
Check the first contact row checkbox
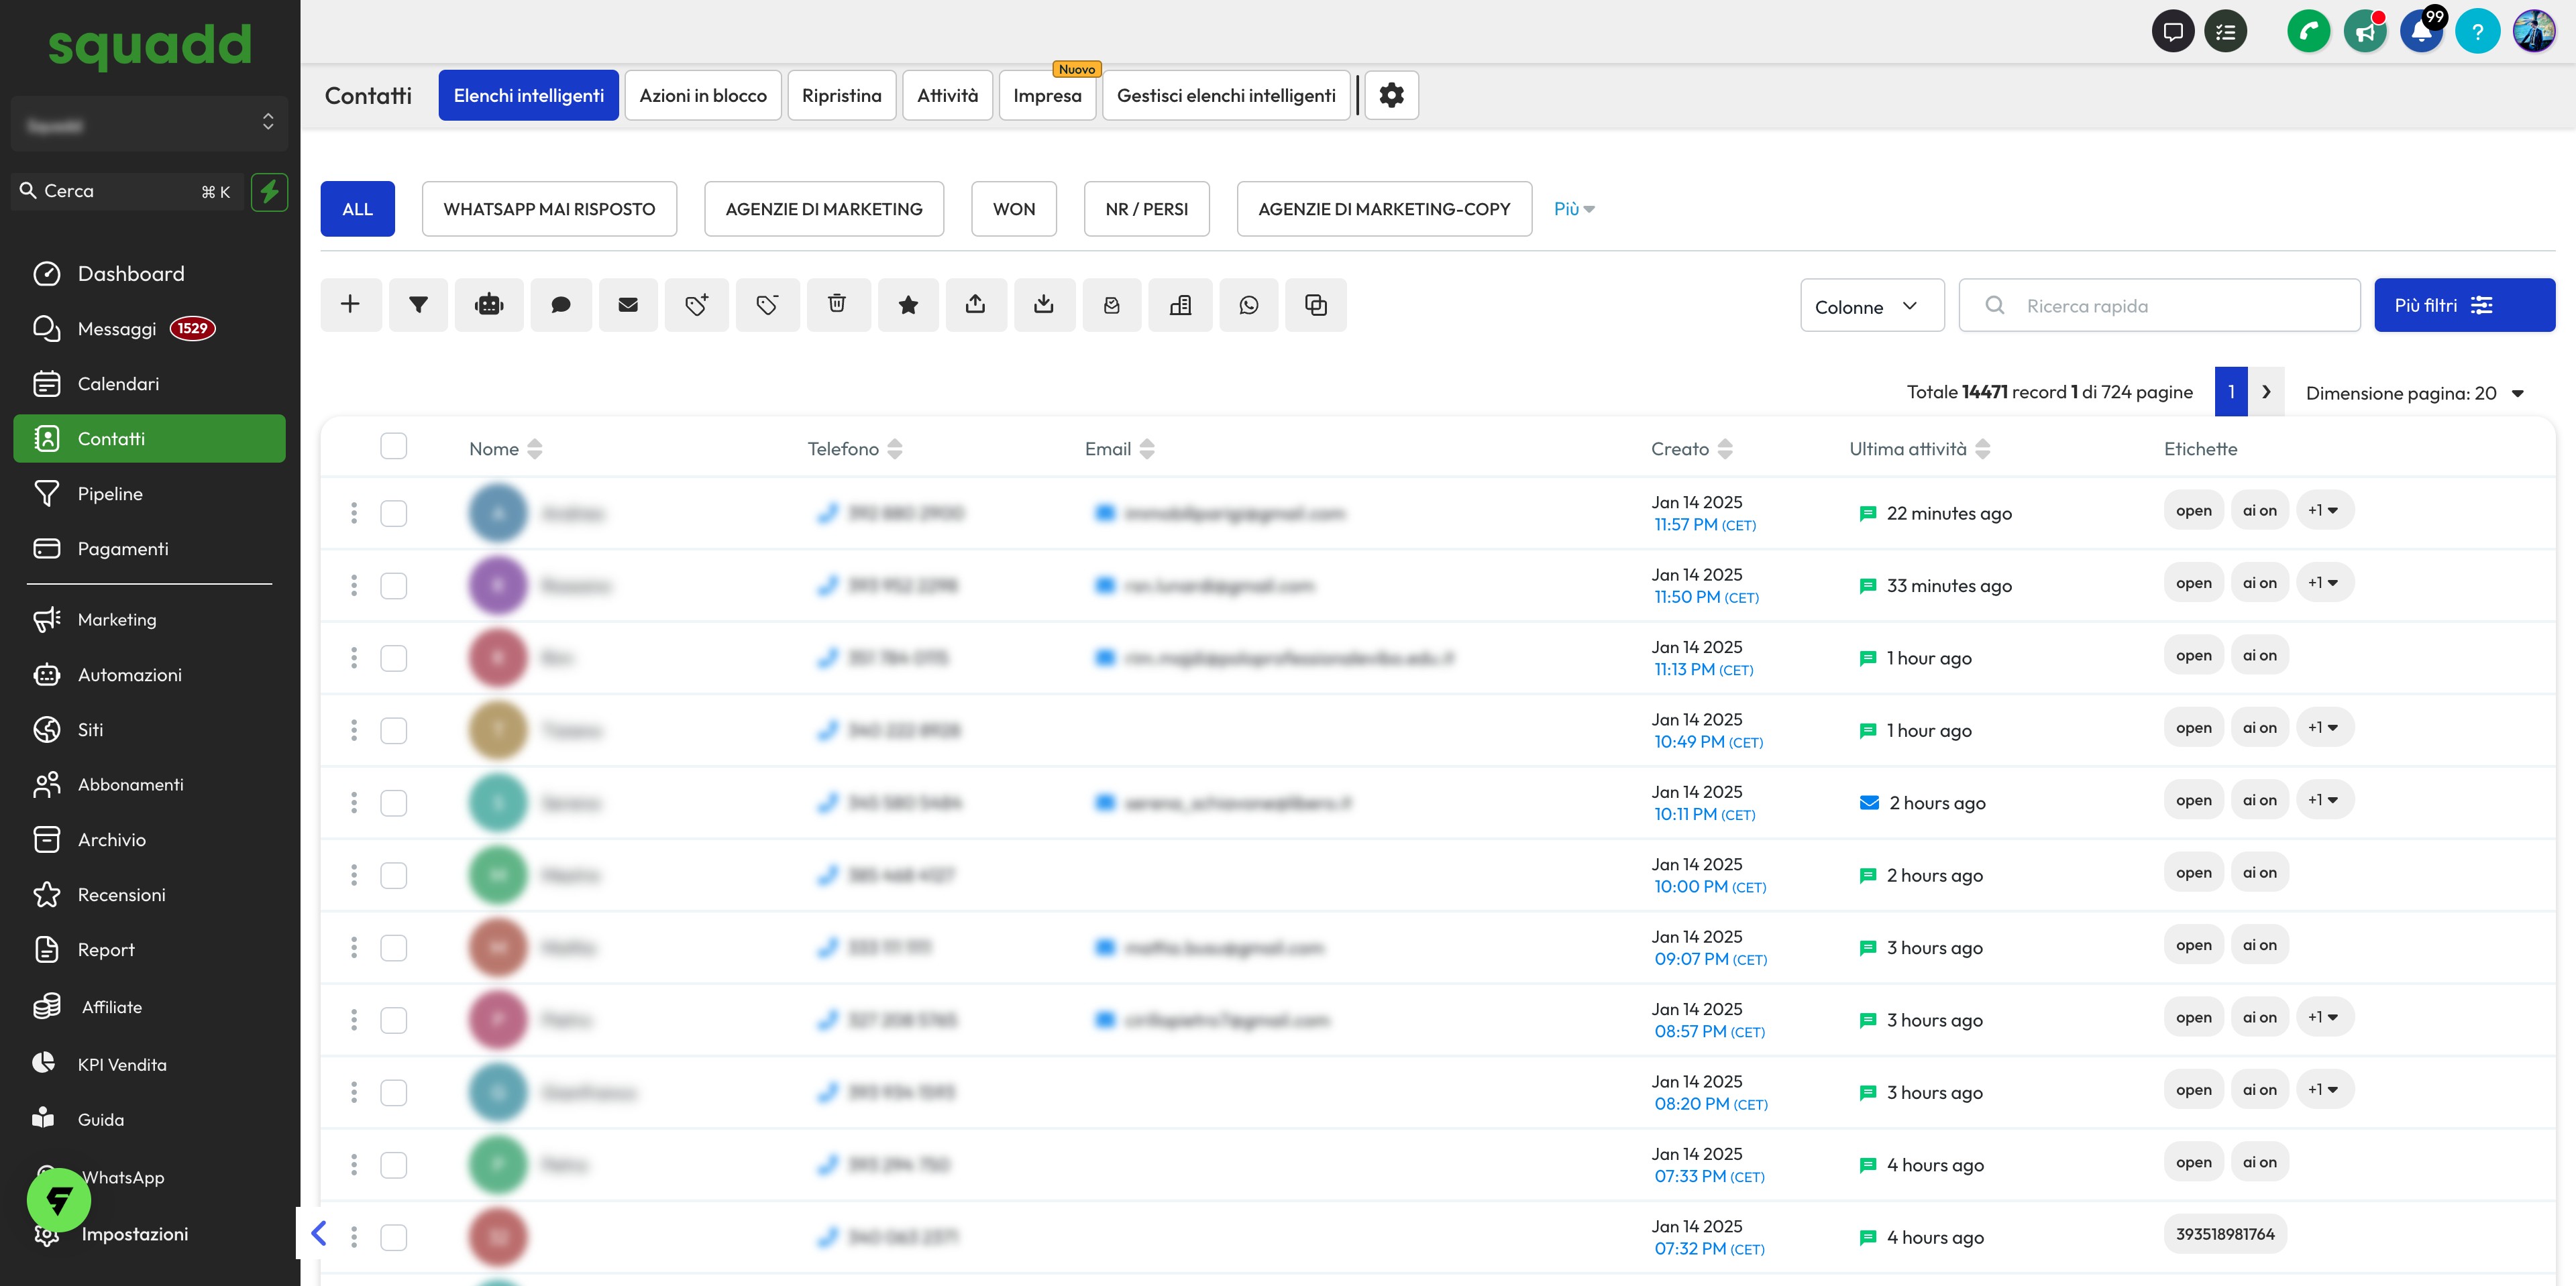click(394, 514)
